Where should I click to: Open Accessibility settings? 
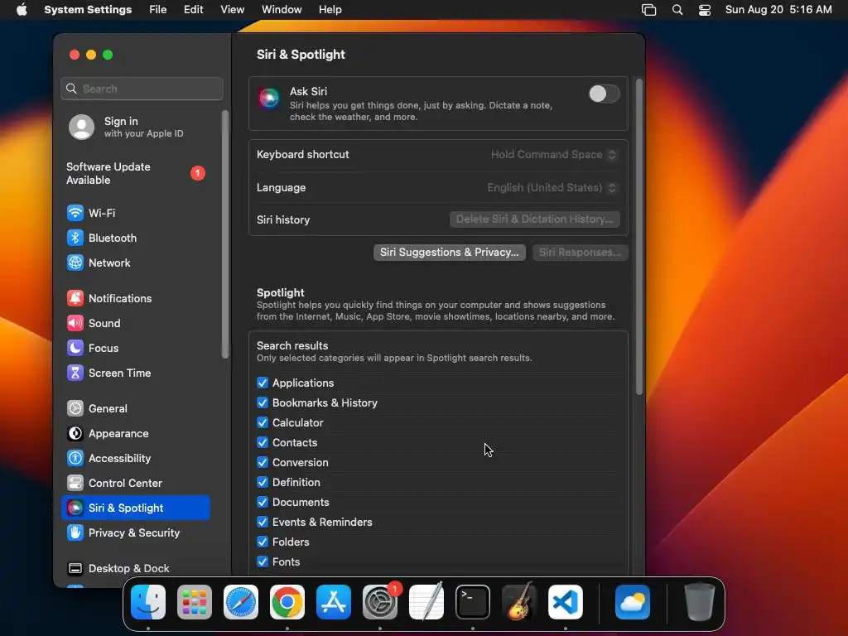point(135,459)
